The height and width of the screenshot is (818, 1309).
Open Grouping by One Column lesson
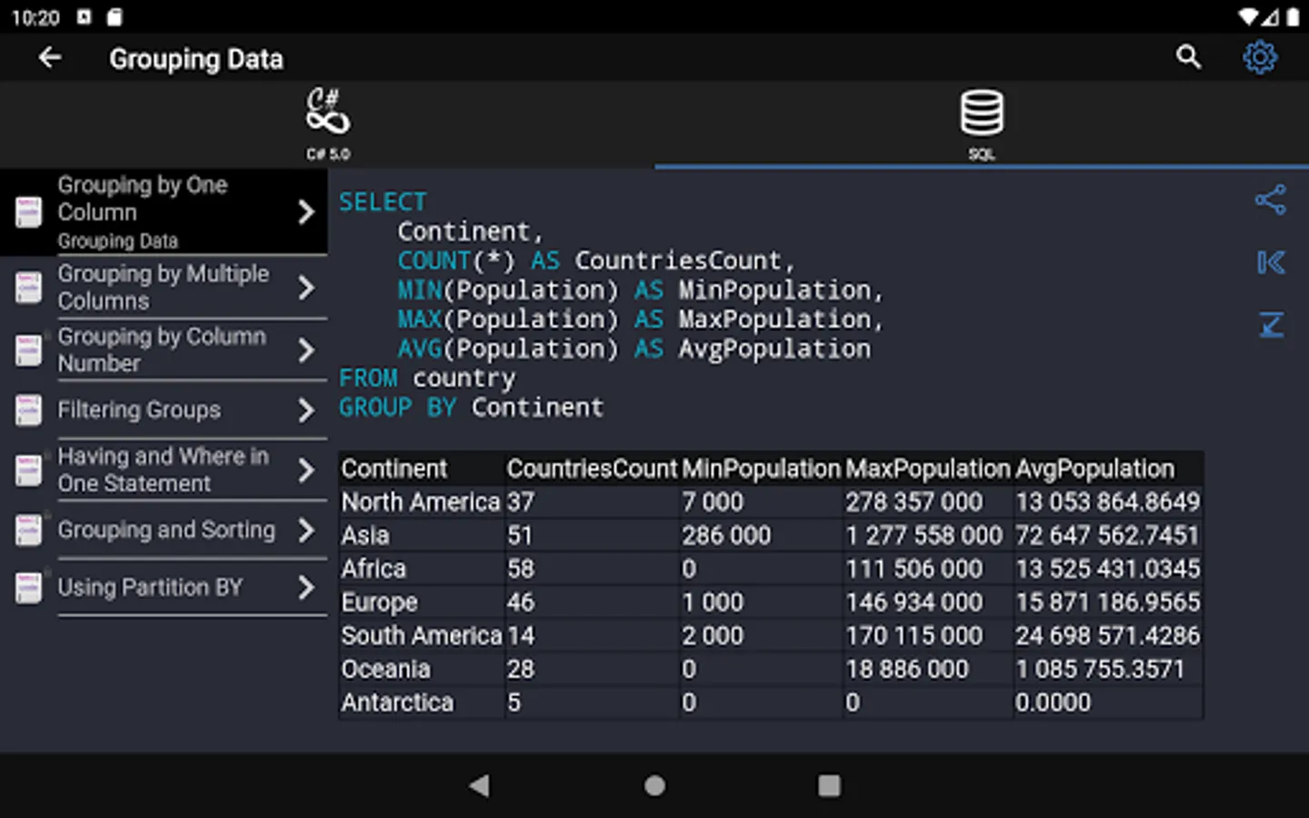164,212
